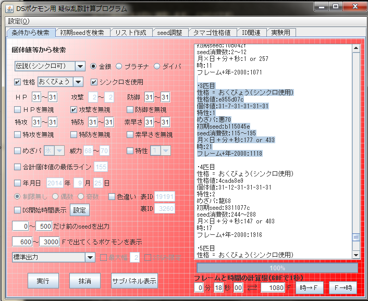This screenshot has width=368, height=301.
Task: Click the 防御 minimum value field
Action: pos(149,97)
